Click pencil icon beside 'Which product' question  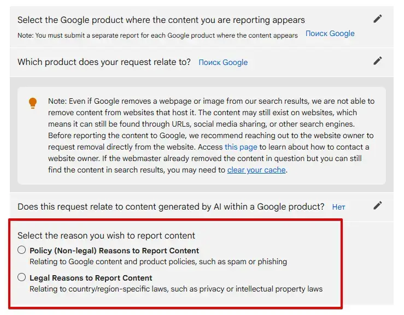coord(377,61)
